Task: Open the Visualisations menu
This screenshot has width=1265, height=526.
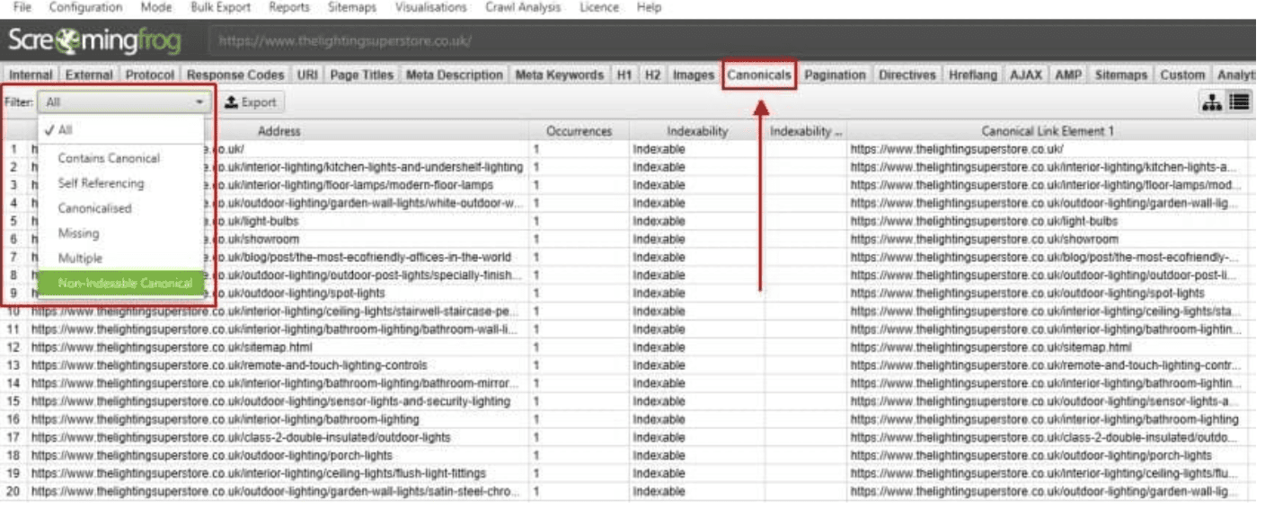Action: pyautogui.click(x=431, y=7)
